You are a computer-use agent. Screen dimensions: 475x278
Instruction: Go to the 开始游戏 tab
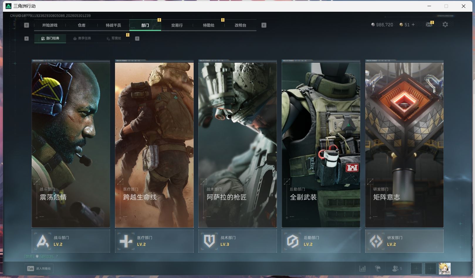coord(50,25)
